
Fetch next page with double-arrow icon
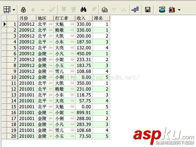pyautogui.click(x=64, y=9)
